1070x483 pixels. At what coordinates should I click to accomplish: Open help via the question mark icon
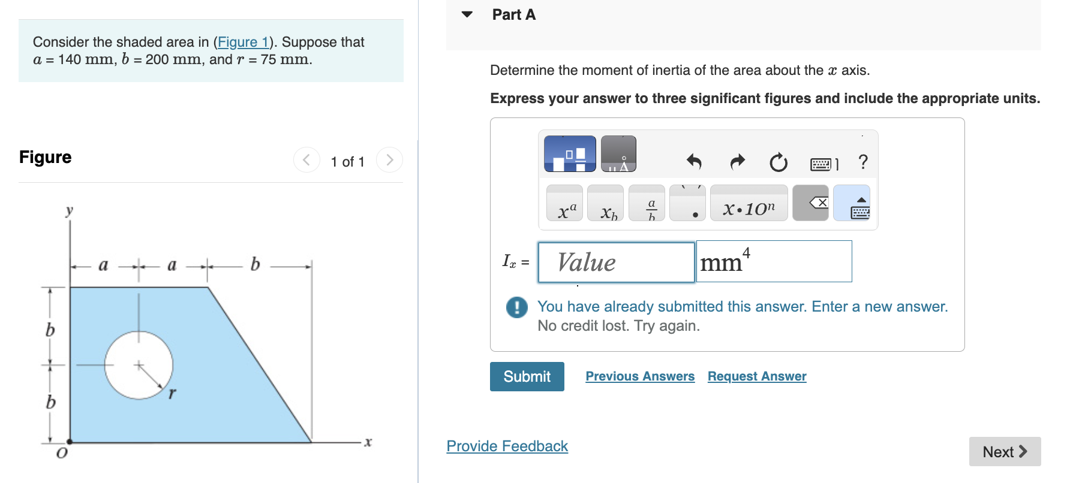[862, 162]
